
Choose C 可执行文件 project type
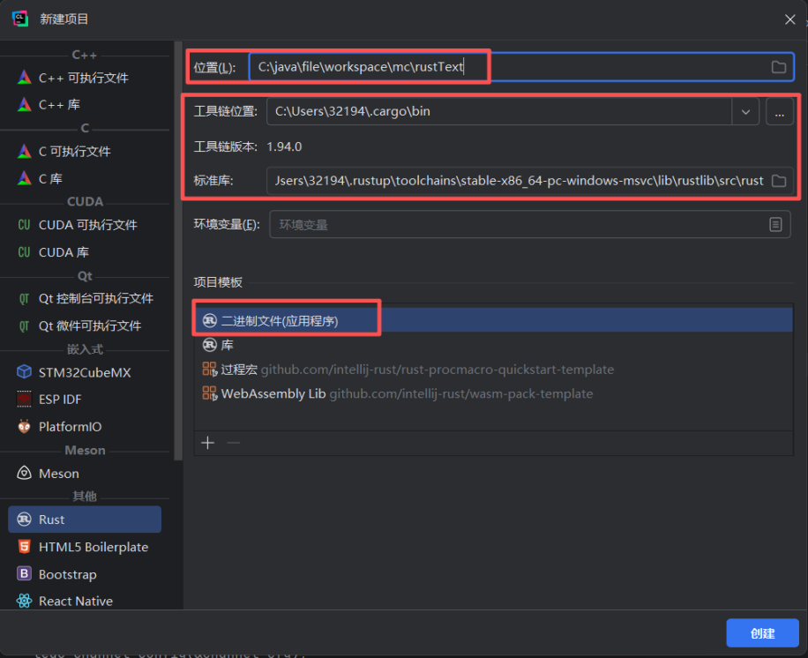coord(85,151)
